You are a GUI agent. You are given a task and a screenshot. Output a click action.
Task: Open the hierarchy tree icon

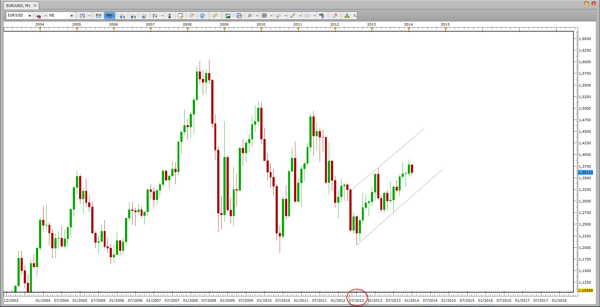347,16
